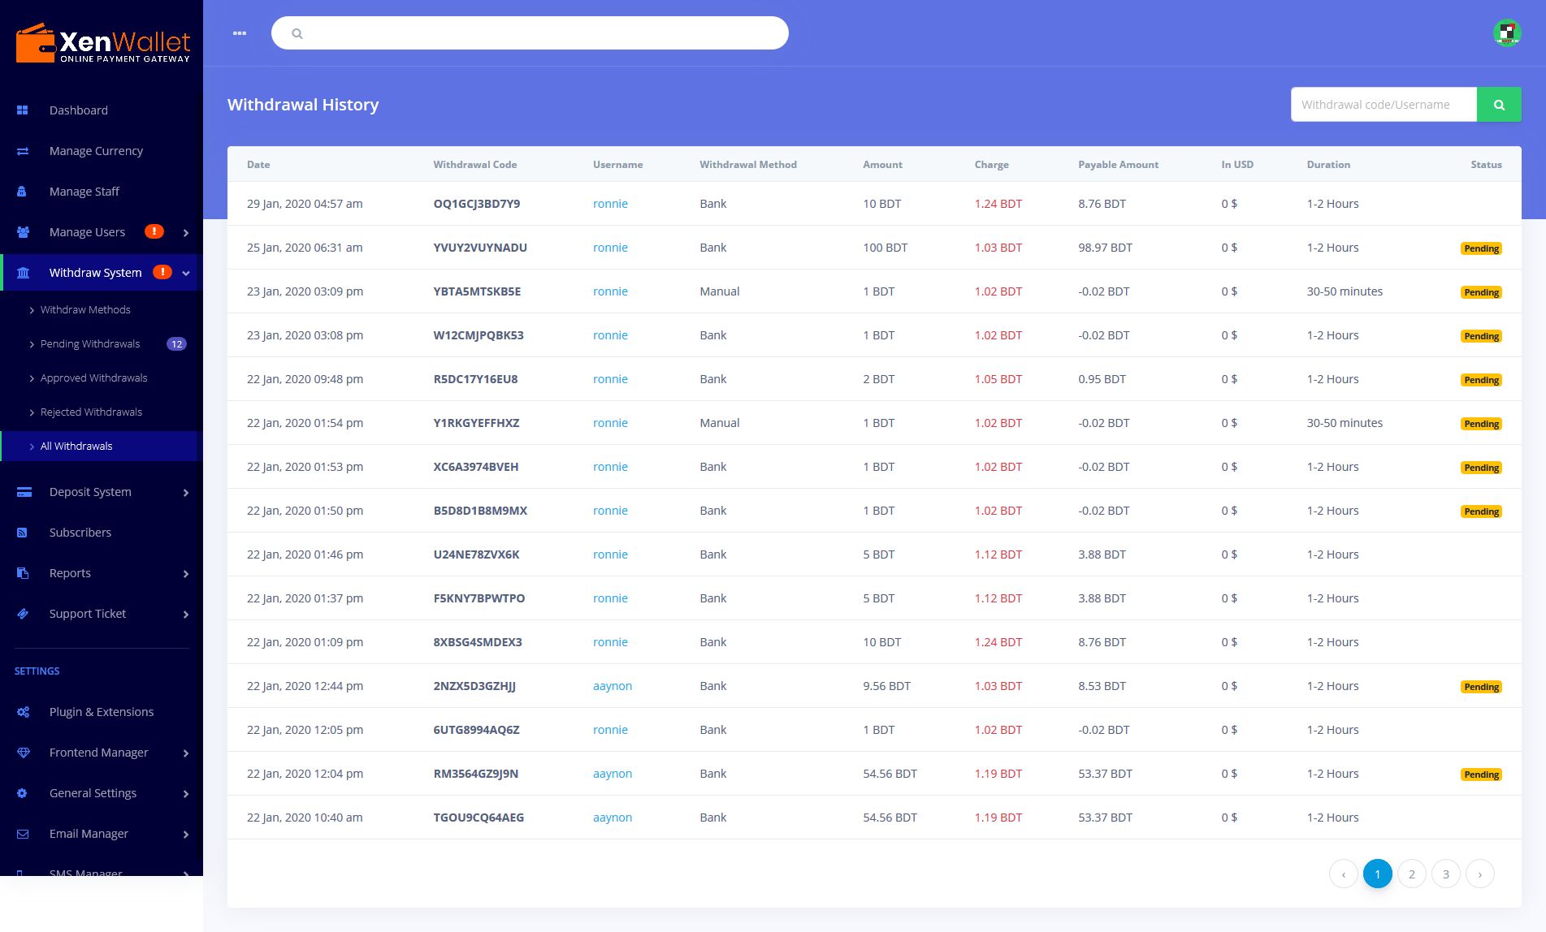Viewport: 1546px width, 932px height.
Task: Click the Manage Staff icon
Action: (23, 192)
